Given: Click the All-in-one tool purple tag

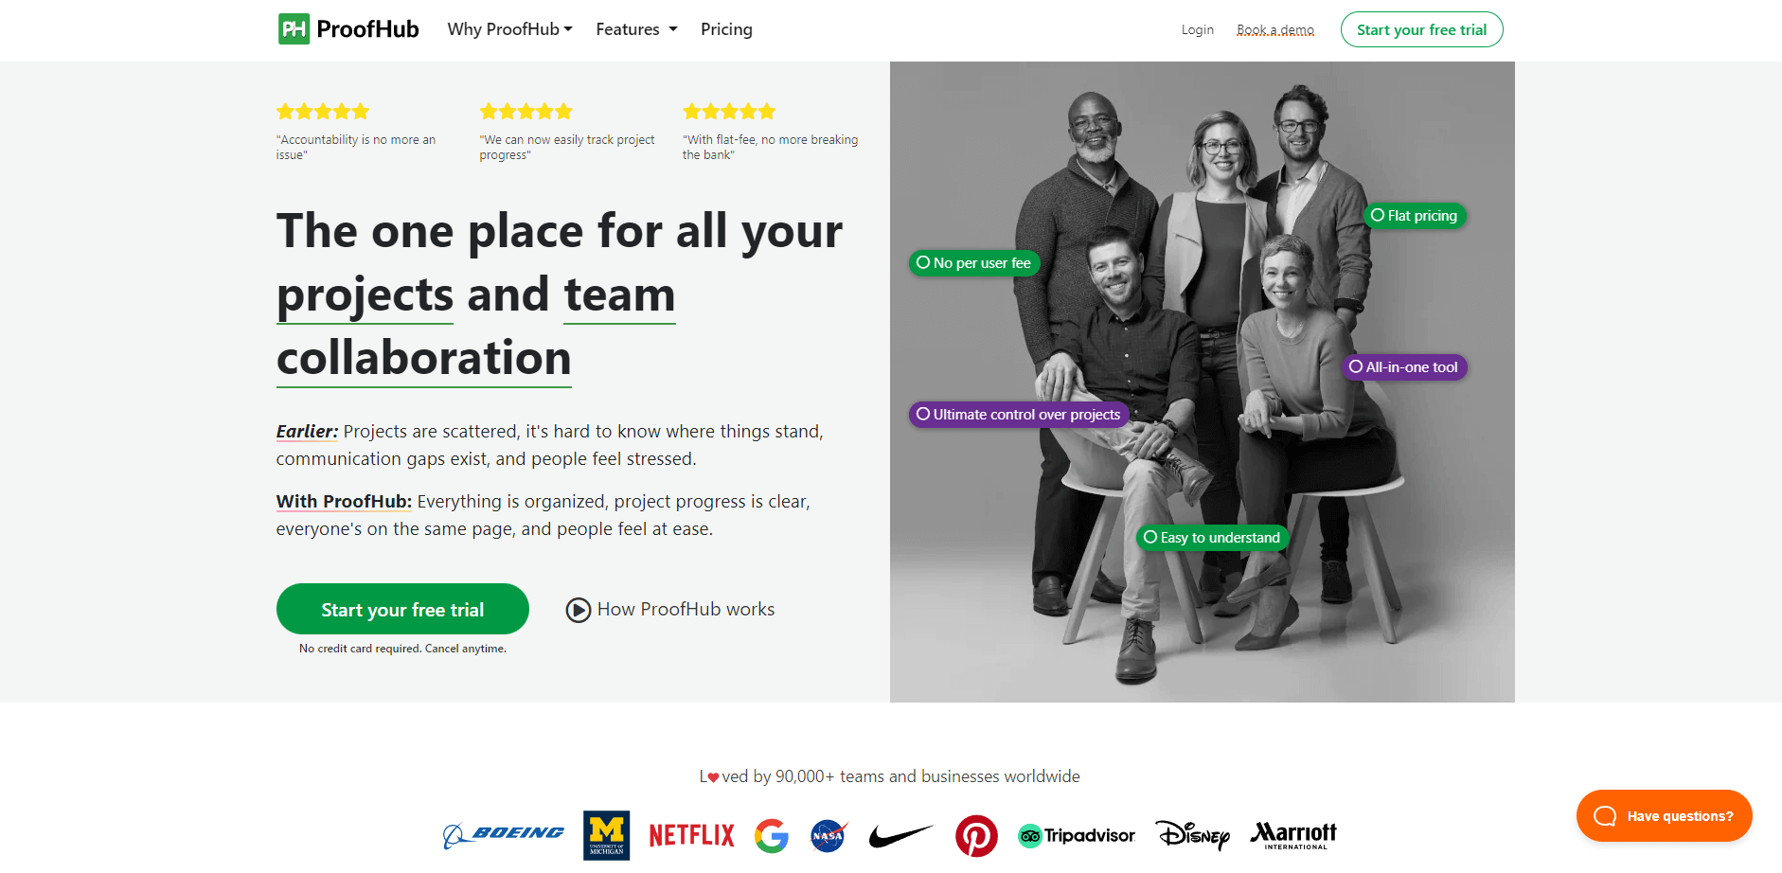Looking at the screenshot, I should 1404,367.
